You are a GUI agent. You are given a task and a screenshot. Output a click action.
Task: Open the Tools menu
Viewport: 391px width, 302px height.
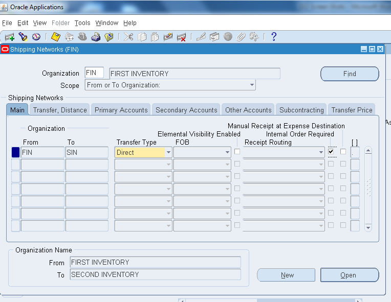point(82,23)
